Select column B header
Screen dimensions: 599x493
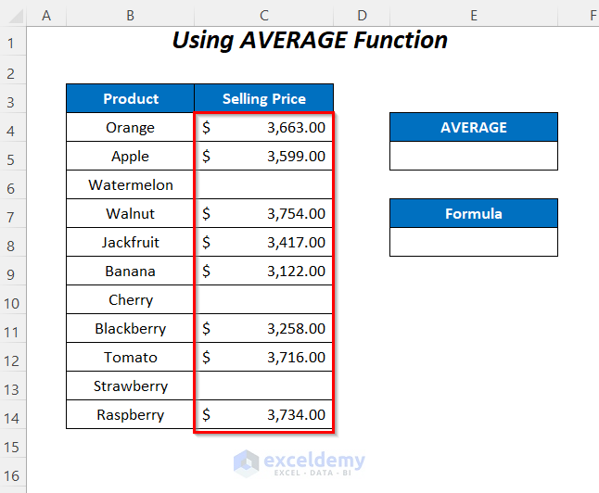pyautogui.click(x=130, y=16)
